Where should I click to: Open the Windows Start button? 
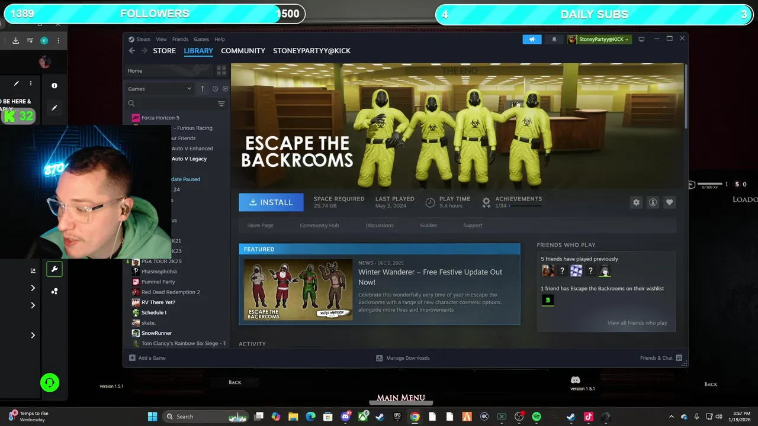tap(152, 417)
